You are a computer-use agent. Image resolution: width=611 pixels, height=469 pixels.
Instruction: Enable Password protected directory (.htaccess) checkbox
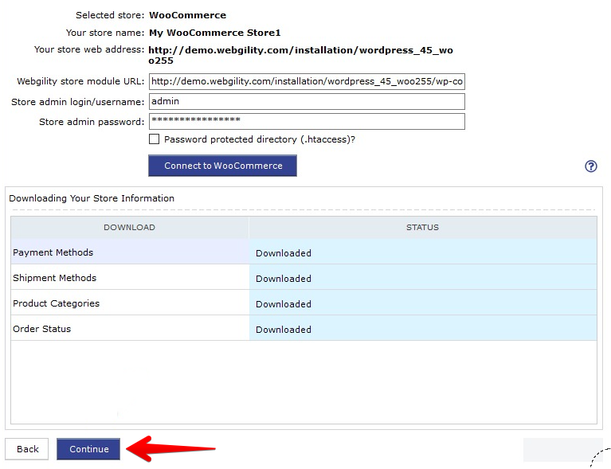tap(154, 139)
